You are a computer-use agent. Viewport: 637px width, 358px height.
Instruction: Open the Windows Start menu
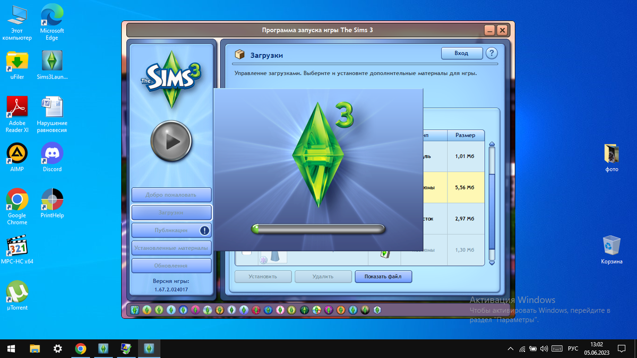(x=11, y=348)
